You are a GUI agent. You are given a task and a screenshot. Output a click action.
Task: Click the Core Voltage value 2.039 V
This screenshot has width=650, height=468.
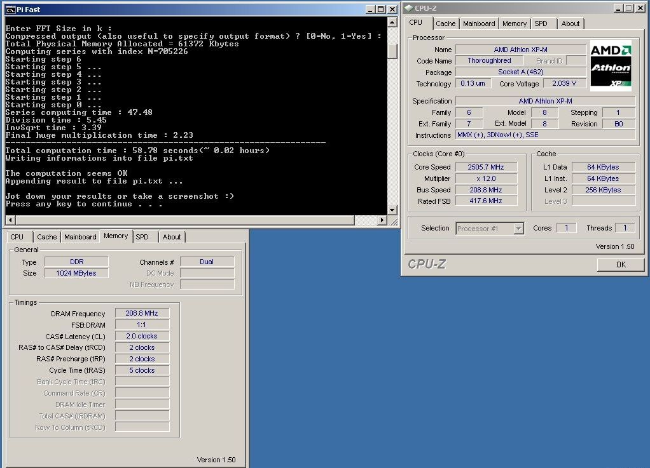(x=564, y=83)
